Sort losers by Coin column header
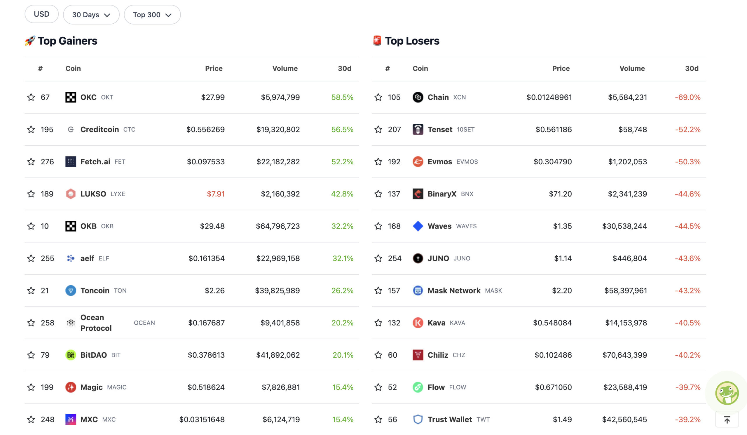Image resolution: width=747 pixels, height=435 pixels. point(420,69)
